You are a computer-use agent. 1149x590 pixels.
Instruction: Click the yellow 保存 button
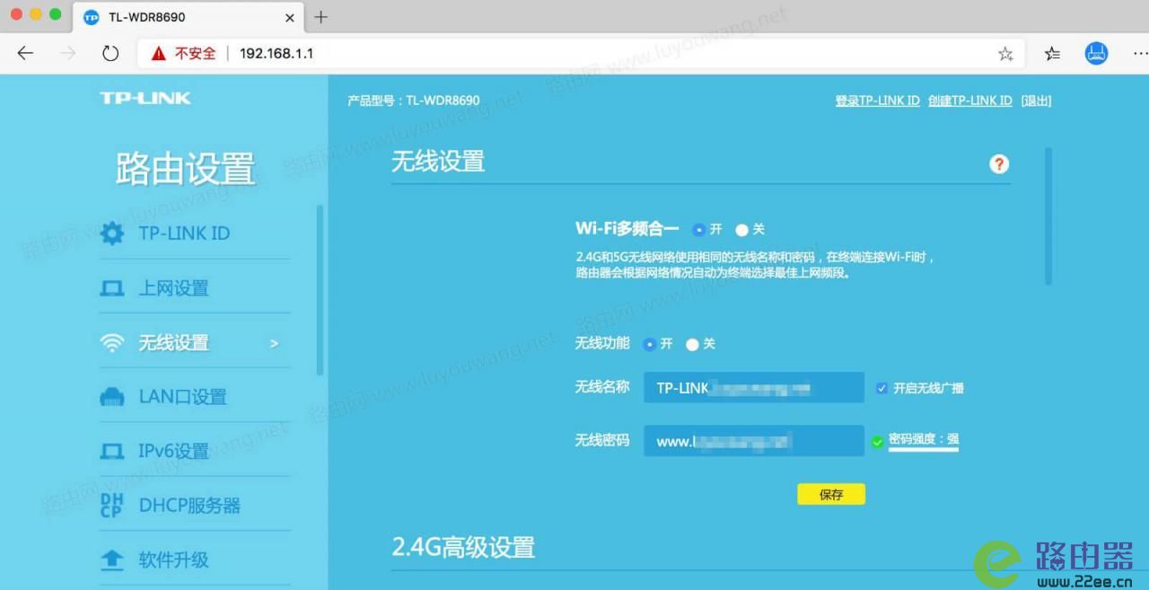pos(831,494)
